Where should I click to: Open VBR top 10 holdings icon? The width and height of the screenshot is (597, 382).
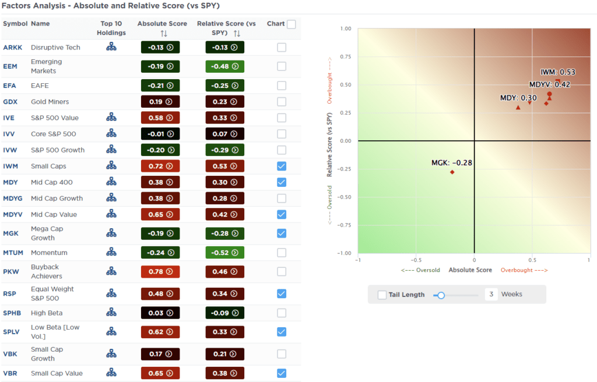(111, 373)
